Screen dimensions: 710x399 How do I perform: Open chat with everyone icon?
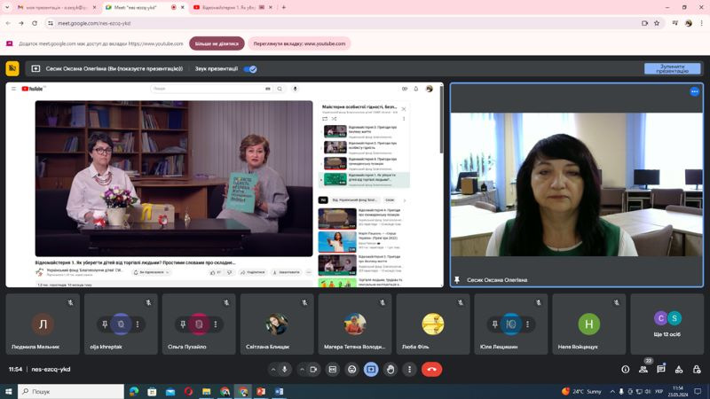tap(661, 370)
